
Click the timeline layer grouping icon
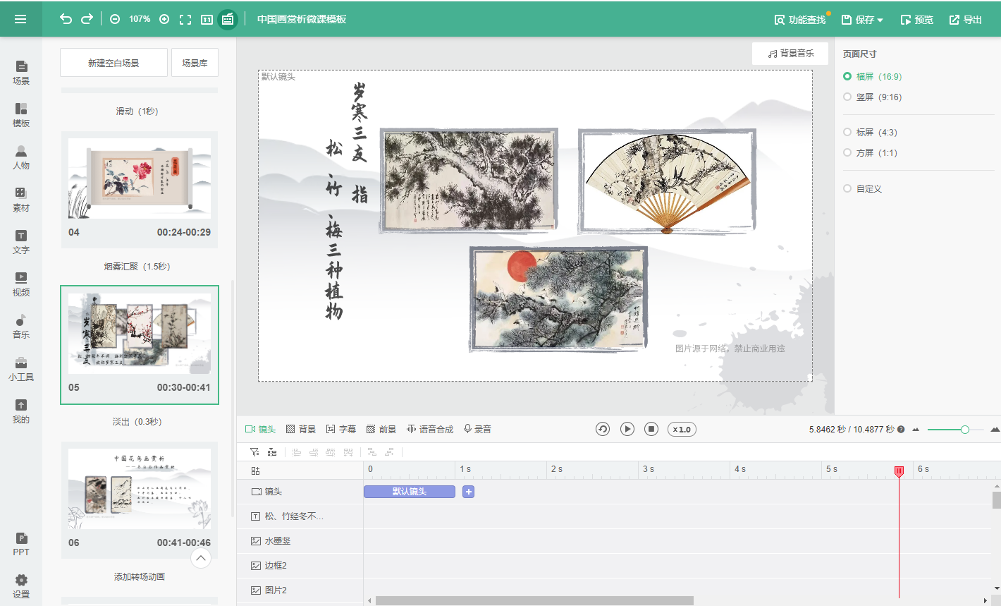click(271, 452)
